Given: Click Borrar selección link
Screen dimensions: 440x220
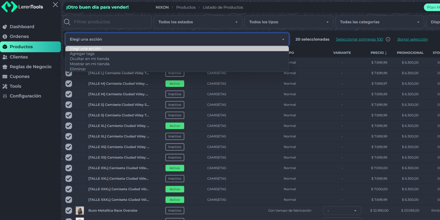Looking at the screenshot, I should 412,39.
